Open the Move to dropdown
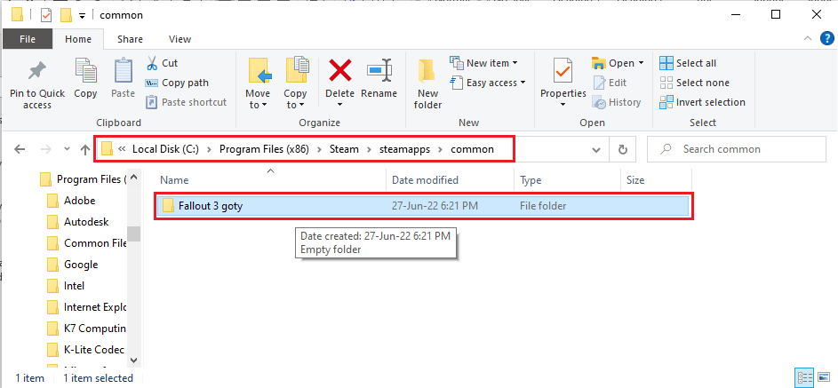The width and height of the screenshot is (838, 388). [258, 99]
